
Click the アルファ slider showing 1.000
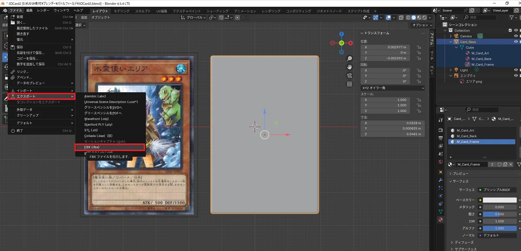[499, 228]
